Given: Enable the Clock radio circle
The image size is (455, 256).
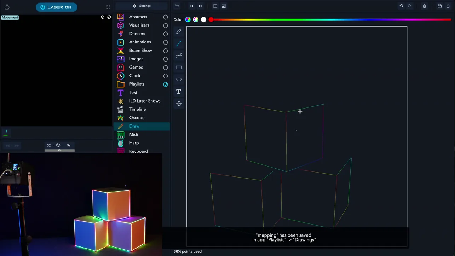Looking at the screenshot, I should coord(166,76).
